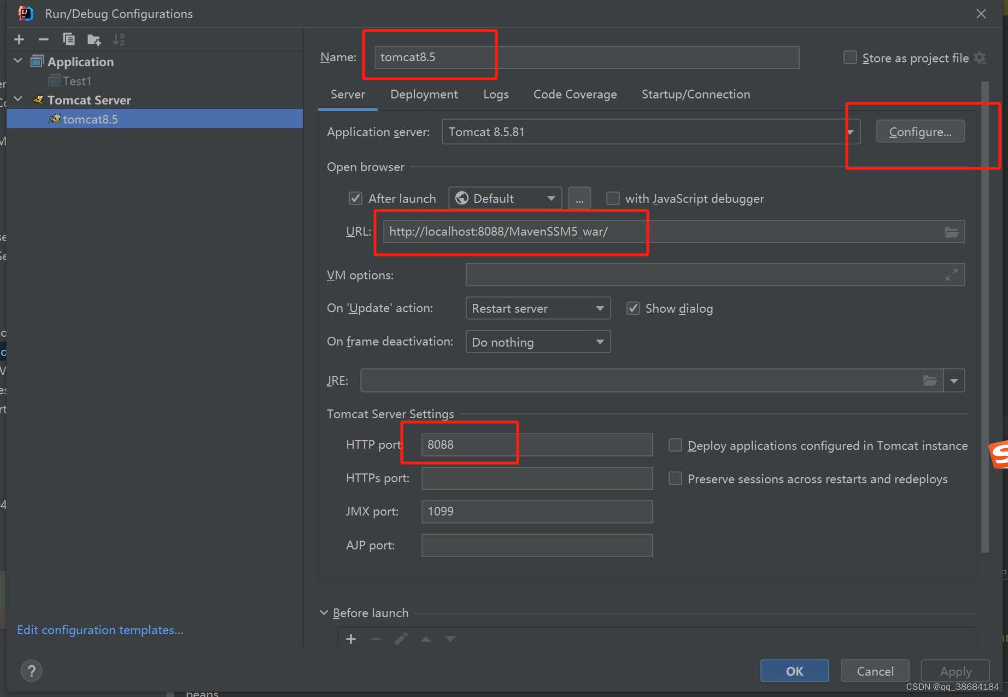Click the JMX port field
This screenshot has height=697, width=1008.
(537, 512)
